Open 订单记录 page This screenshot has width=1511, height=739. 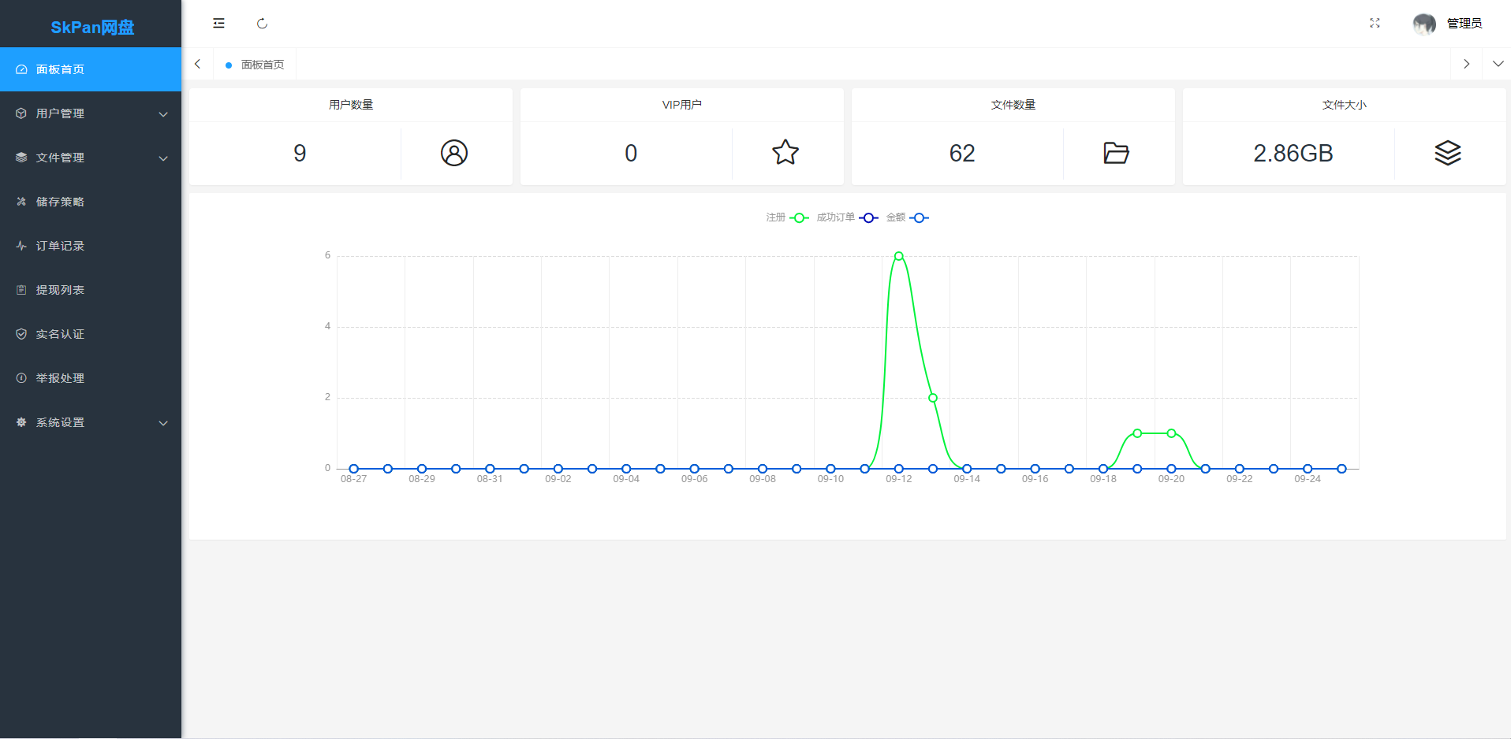pos(91,246)
